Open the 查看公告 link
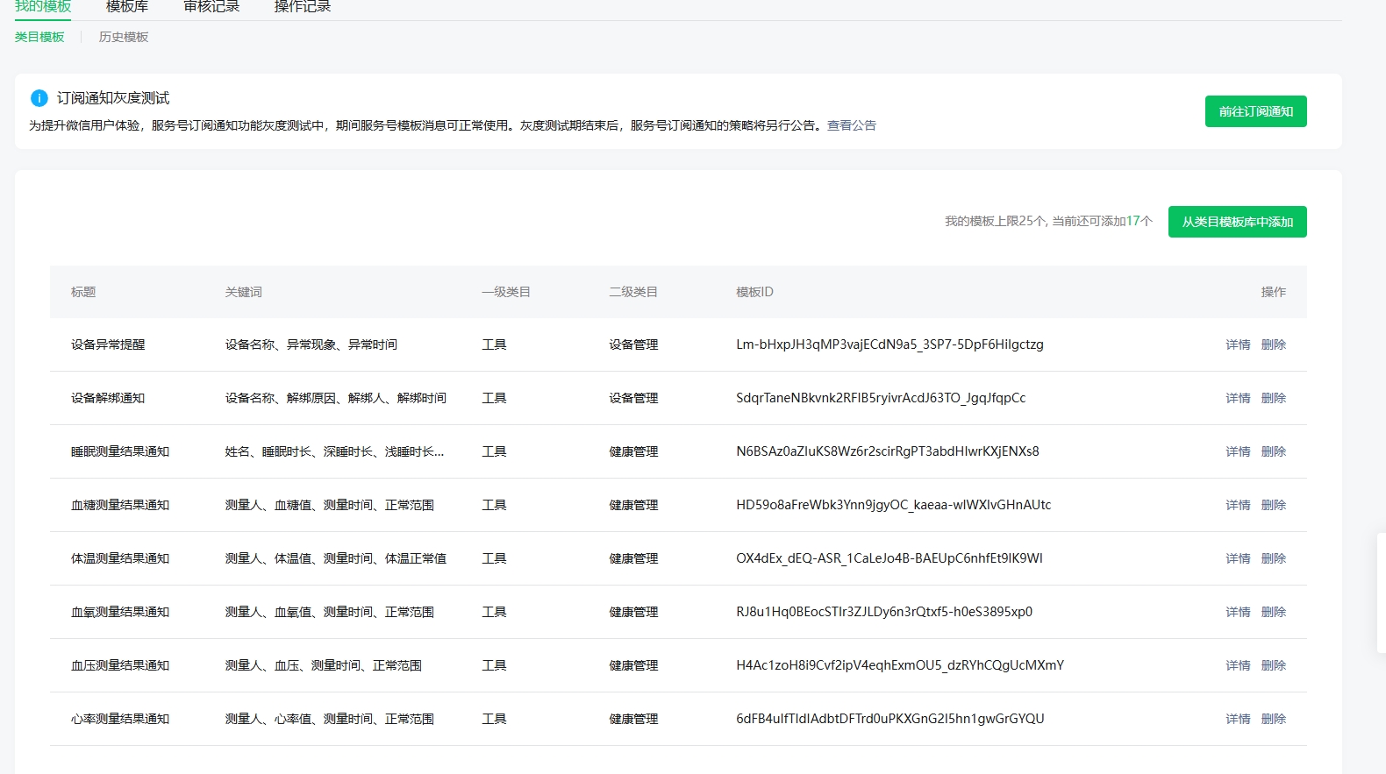Image resolution: width=1386 pixels, height=774 pixels. tap(851, 125)
